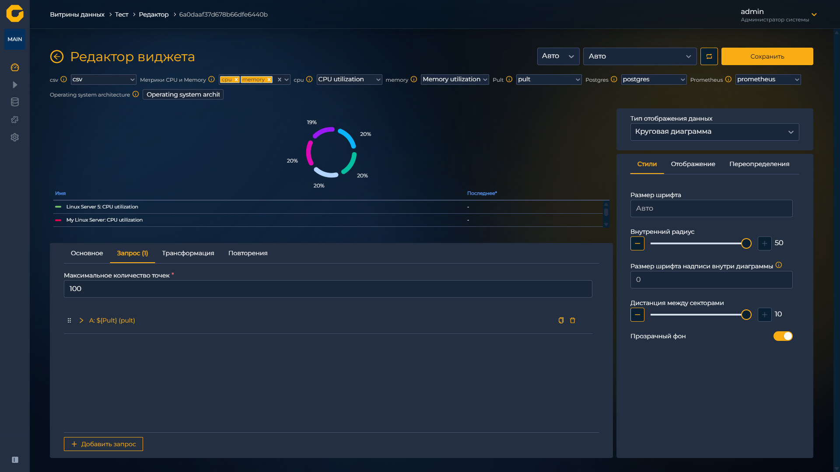Expand query A: ${Pult} (pult) chevron
Screen dimensions: 840x472
[x=81, y=320]
